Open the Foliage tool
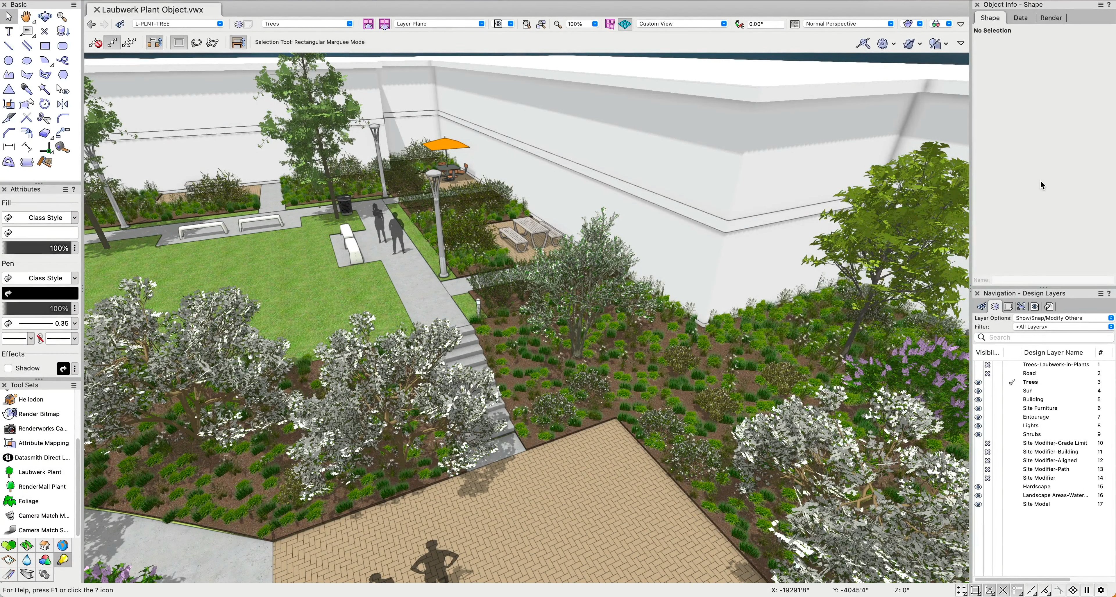Image resolution: width=1116 pixels, height=597 pixels. click(28, 501)
